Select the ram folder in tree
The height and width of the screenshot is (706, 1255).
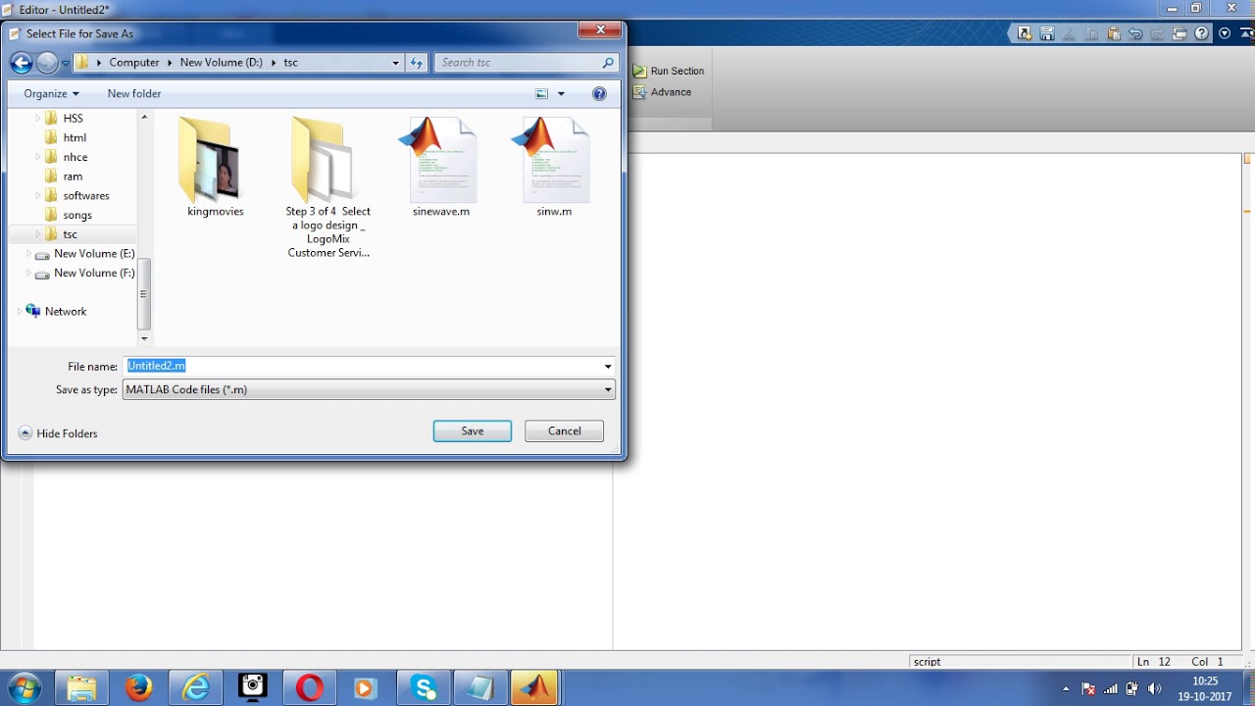(x=73, y=176)
